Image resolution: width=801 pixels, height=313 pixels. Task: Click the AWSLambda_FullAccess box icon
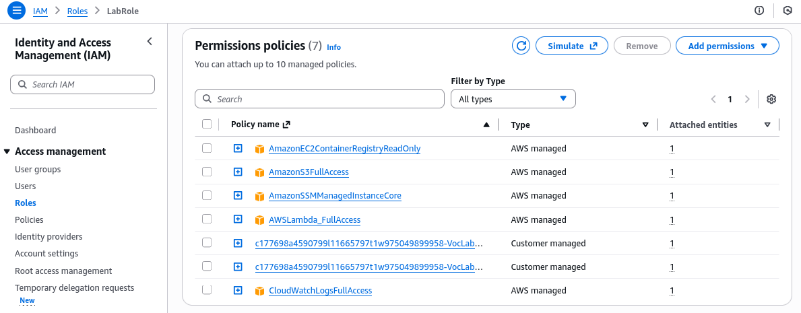(x=260, y=220)
